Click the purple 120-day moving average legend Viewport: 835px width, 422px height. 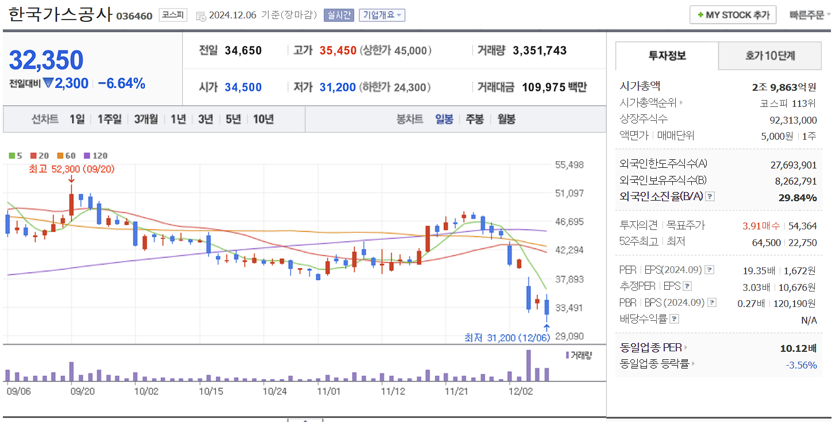[95, 156]
